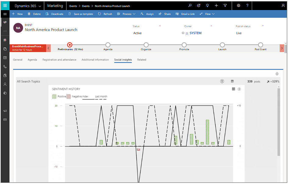
Task: Click the page document icon in sidebar
Action: [x=5, y=49]
